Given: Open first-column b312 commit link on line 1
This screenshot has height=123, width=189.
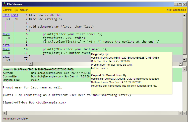Looking at the screenshot, I should coord(6,15).
